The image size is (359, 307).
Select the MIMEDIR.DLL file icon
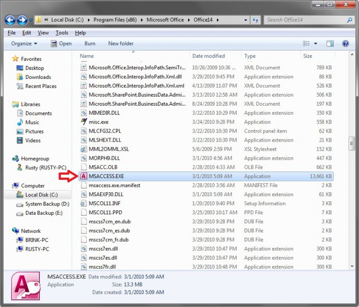[x=84, y=113]
